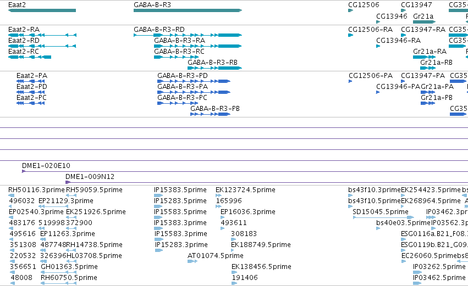
Task: Select the EP21129.3prime EST glyph
Action: click(53, 206)
